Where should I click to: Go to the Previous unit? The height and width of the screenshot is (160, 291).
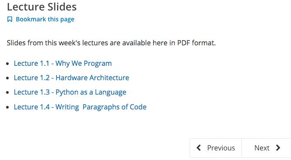click(216, 148)
